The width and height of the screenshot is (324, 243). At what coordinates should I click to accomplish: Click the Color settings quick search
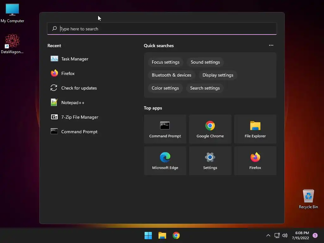(x=165, y=88)
